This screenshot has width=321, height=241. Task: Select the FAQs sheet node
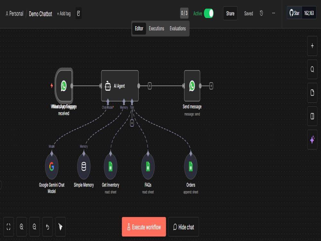(148, 166)
